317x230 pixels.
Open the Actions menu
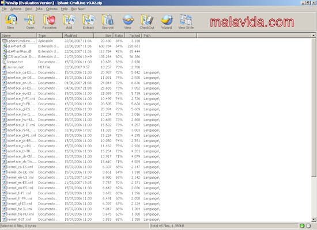click(16, 9)
